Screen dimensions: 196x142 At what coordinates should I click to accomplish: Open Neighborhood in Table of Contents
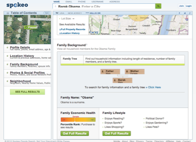click(27, 82)
